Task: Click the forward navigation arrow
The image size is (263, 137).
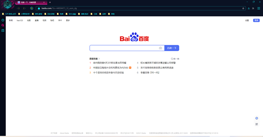Action: pyautogui.click(x=24, y=8)
